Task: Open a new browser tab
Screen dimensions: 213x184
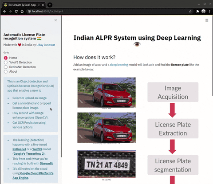Action: 50,5
